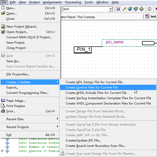This screenshot has height=157, width=157.
Task: Click the yellow chip icon in toolbar
Action: (142, 9)
